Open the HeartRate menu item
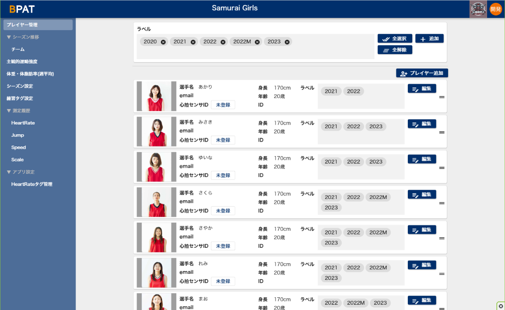The height and width of the screenshot is (310, 505). 23,123
